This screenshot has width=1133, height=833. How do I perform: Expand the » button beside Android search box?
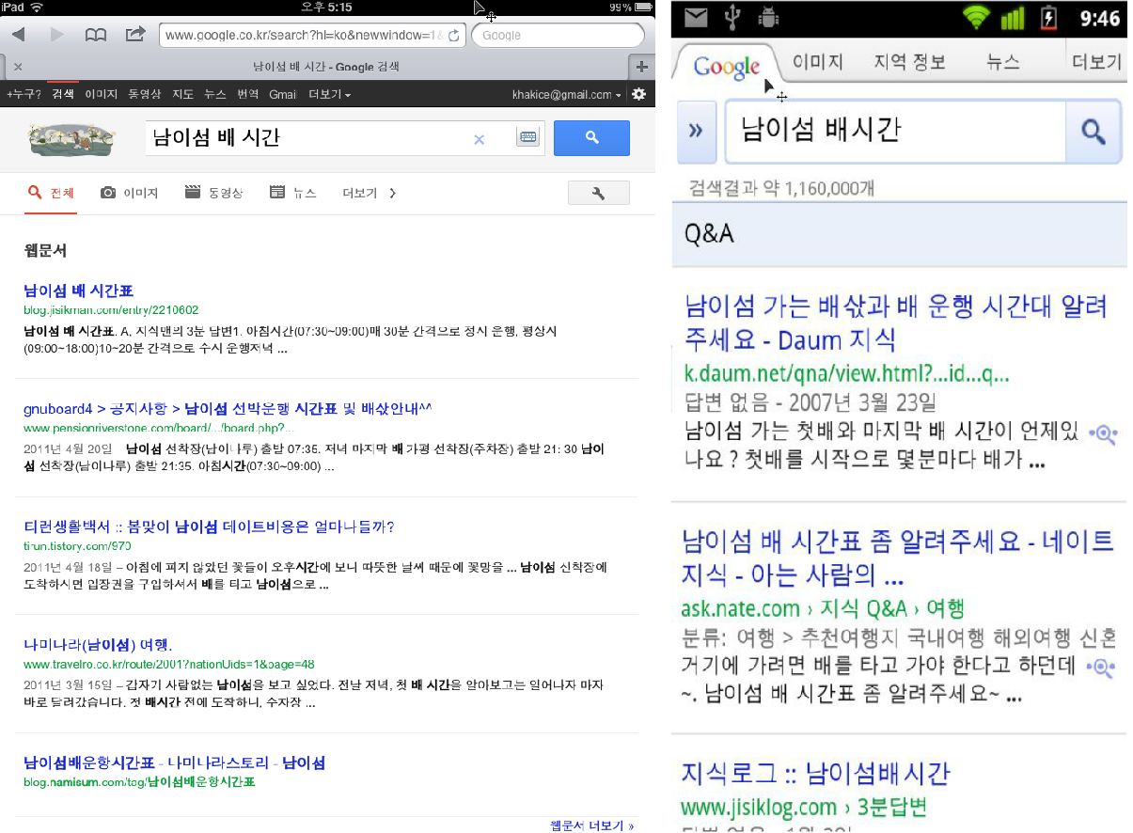pyautogui.click(x=697, y=132)
